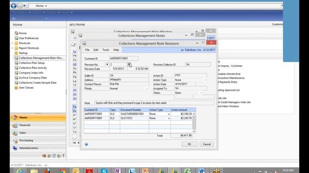Image resolution: width=309 pixels, height=173 pixels.
Task: Open navigation pane configure buttons dropdown
Action: pyautogui.click(x=63, y=156)
